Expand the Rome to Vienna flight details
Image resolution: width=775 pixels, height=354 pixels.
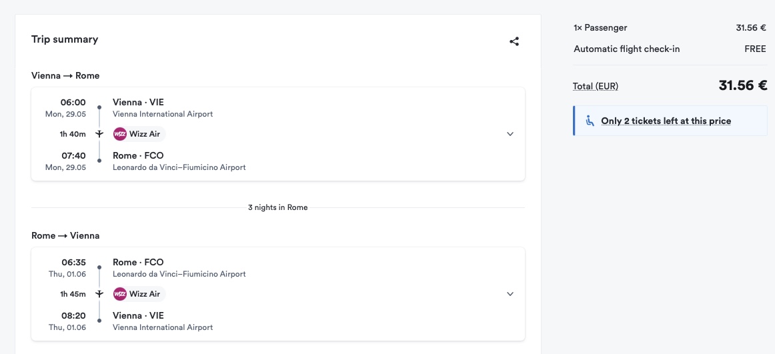[510, 294]
